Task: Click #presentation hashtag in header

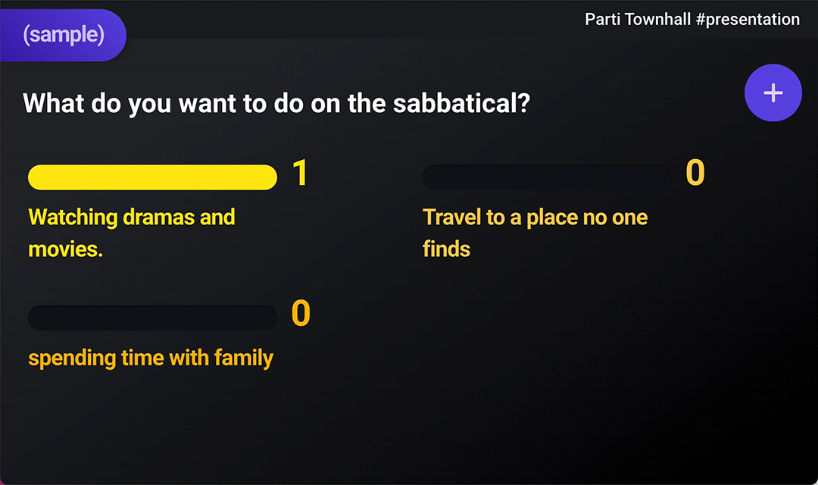Action: [748, 19]
